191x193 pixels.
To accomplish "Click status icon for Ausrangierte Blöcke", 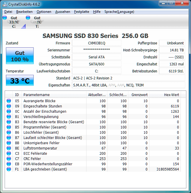I will [x=9, y=101].
